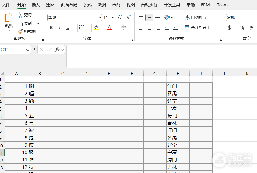Activate the Format Painter 格式刷

coord(20,31)
